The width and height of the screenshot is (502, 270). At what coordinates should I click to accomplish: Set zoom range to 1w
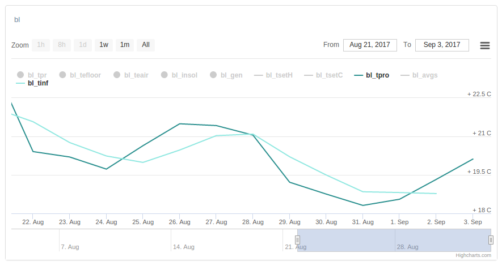click(104, 45)
